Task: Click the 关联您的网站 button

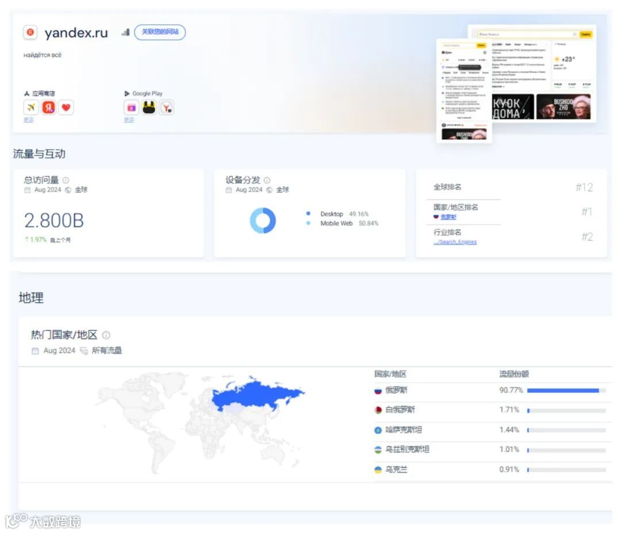Action: click(x=160, y=32)
